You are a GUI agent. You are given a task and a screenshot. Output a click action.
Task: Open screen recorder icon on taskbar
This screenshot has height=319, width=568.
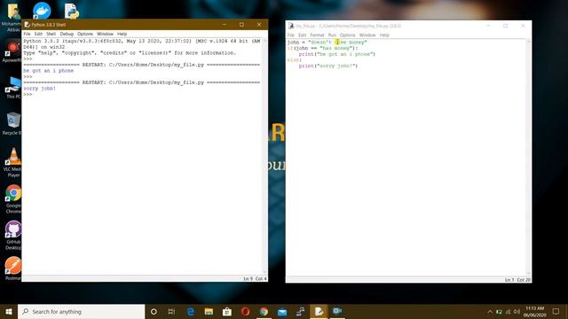click(x=337, y=311)
